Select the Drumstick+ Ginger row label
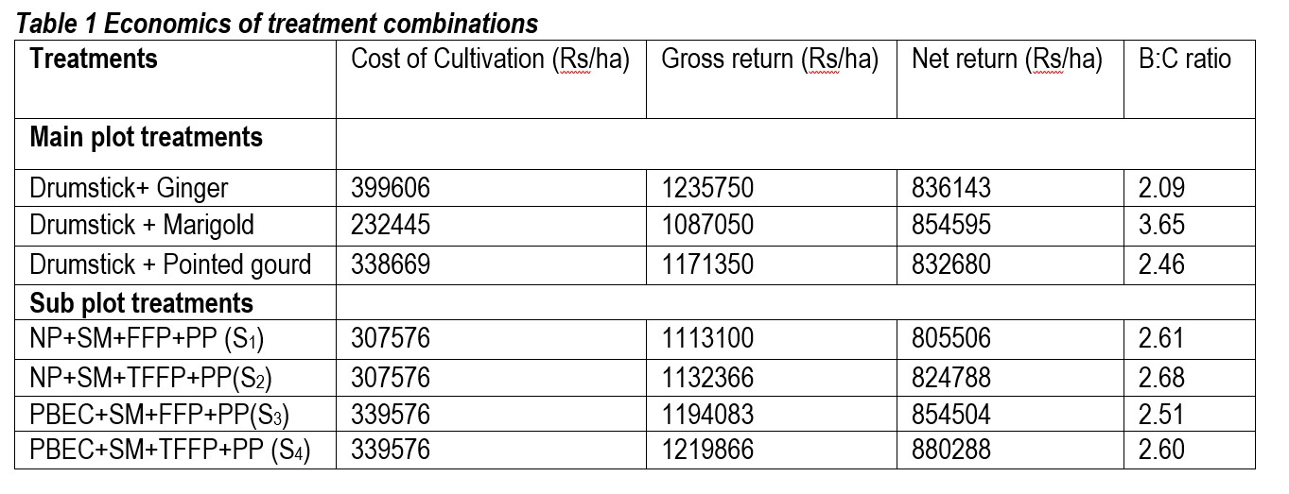The width and height of the screenshot is (1289, 494). [129, 188]
